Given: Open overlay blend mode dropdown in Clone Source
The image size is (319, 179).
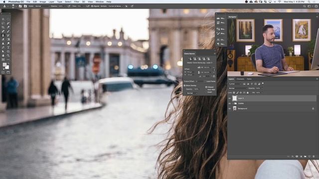Looking at the screenshot, I should (192, 93).
